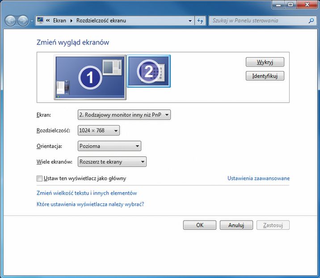Click Rozdzielczość ekranu breadcrumb item
The image size is (320, 278).
point(101,21)
